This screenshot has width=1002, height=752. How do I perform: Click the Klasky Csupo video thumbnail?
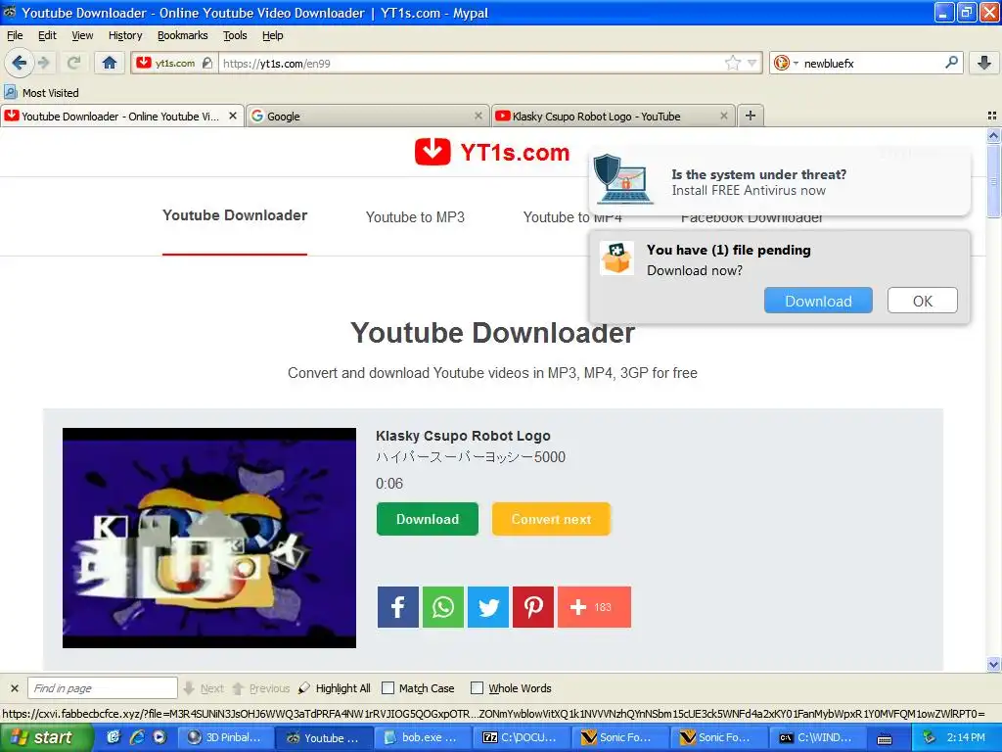pos(209,538)
